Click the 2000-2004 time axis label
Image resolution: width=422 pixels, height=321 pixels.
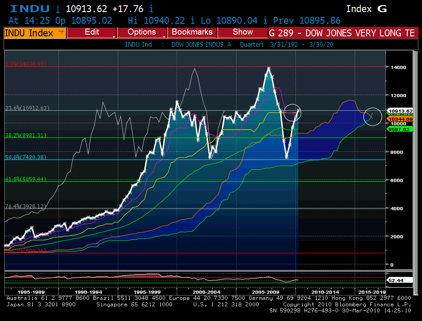click(x=206, y=292)
